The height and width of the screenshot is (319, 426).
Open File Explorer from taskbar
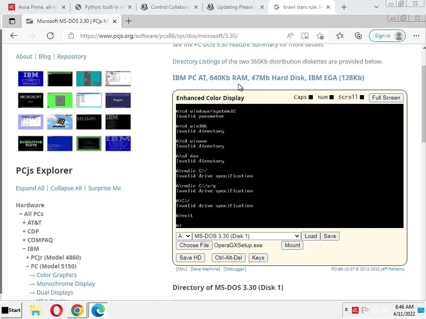pos(36,310)
